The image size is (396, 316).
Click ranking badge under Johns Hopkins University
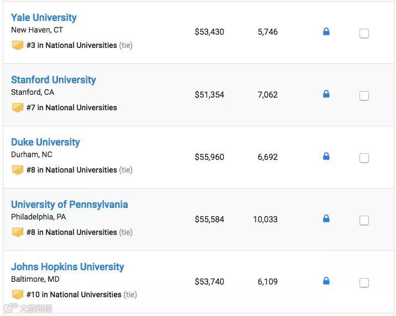click(x=18, y=294)
